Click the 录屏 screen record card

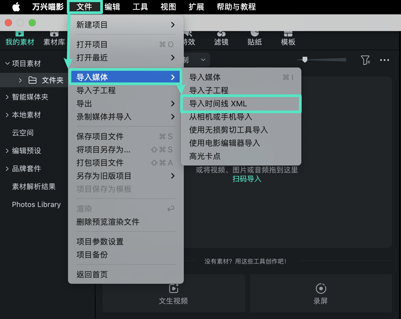point(321,293)
